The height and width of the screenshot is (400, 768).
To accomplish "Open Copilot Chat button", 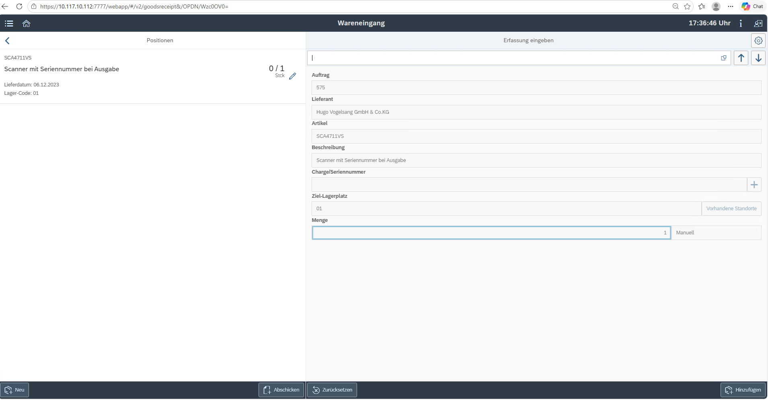I will point(752,6).
